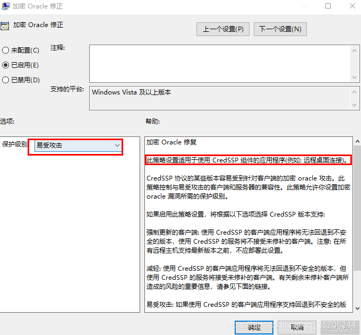Viewport: 361px width, 335px height.
Task: Maximize the 加密 Oracle 修正 window
Action: tap(328, 6)
